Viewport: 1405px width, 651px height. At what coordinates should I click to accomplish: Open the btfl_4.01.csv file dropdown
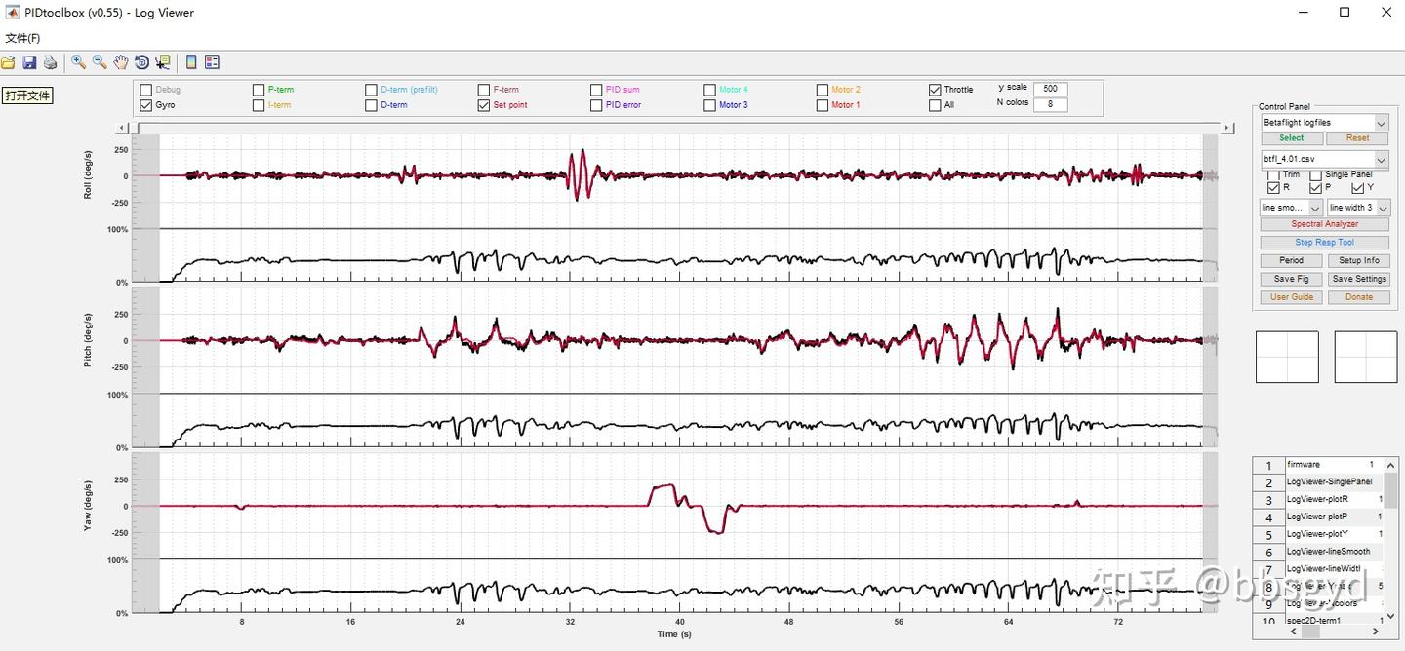pos(1324,159)
